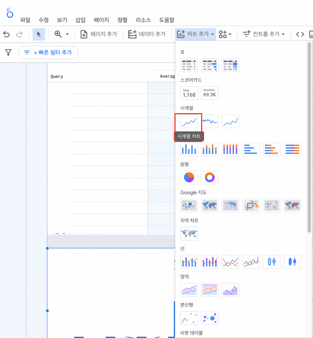The height and width of the screenshot is (338, 313).
Task: Insert a Google heatmap
Action: [x=230, y=206]
